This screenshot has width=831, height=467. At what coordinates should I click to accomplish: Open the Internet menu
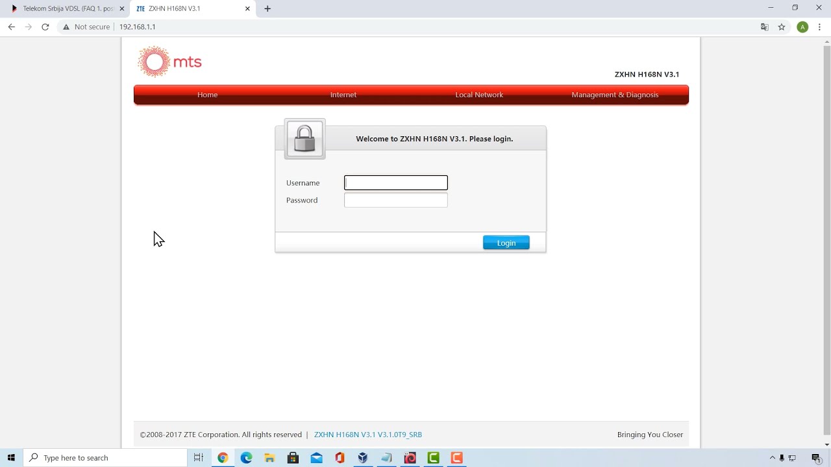[343, 95]
